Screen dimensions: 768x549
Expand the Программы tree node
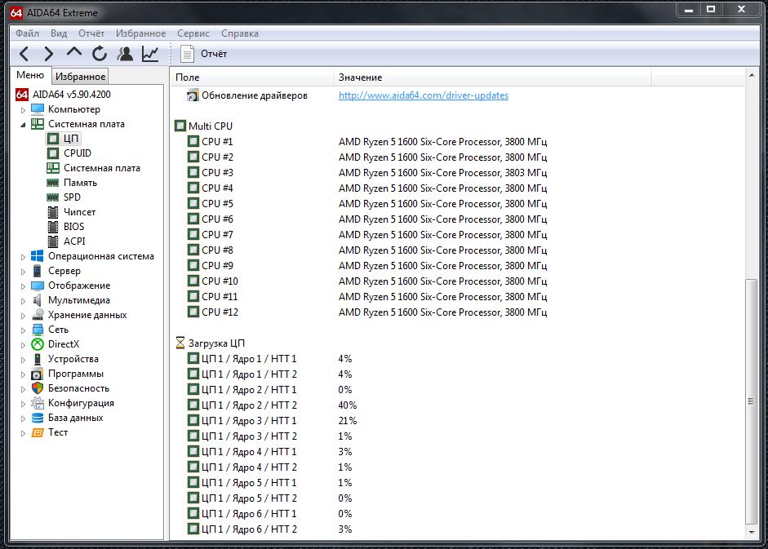(23, 374)
